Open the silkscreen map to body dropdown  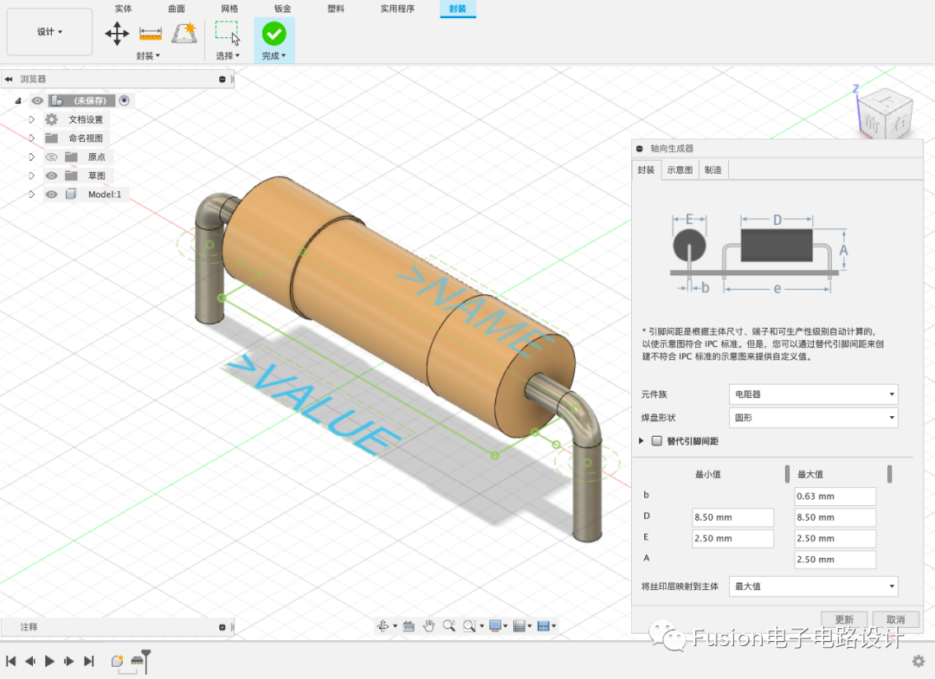coord(813,586)
